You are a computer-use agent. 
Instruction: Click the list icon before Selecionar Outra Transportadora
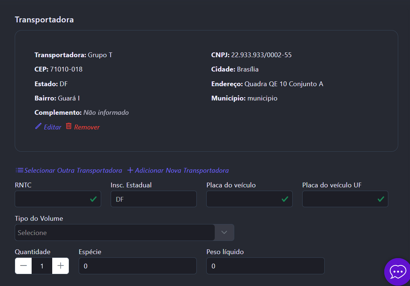[x=19, y=170]
